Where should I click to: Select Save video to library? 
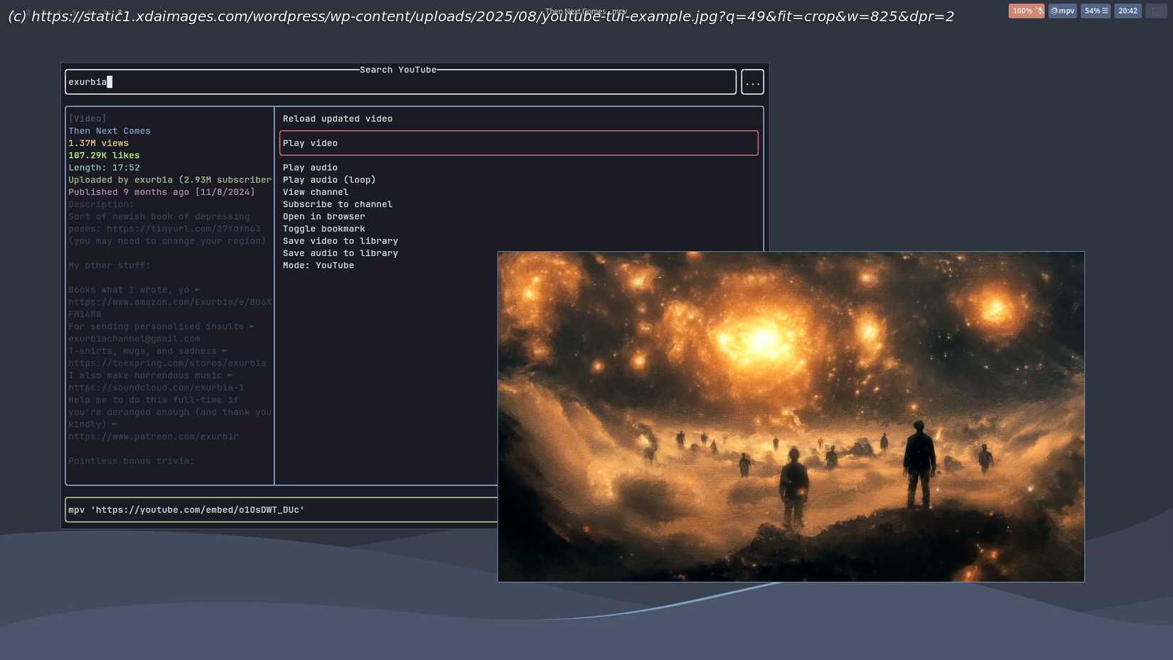(340, 241)
